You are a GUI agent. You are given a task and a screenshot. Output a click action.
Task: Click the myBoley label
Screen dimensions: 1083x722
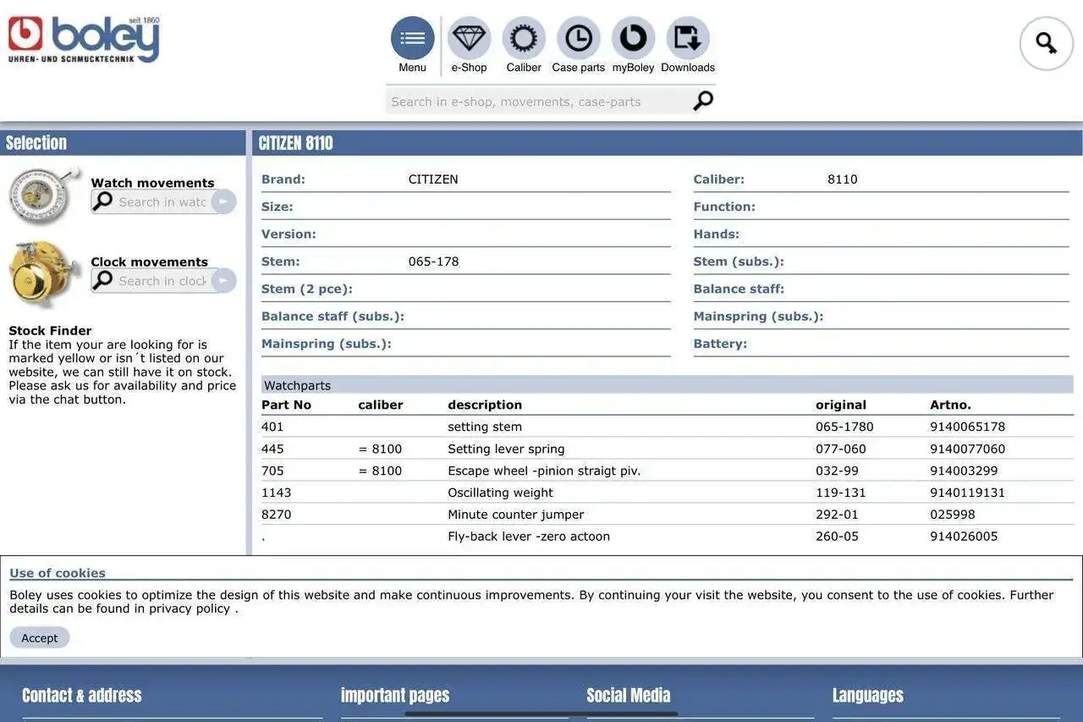click(633, 68)
